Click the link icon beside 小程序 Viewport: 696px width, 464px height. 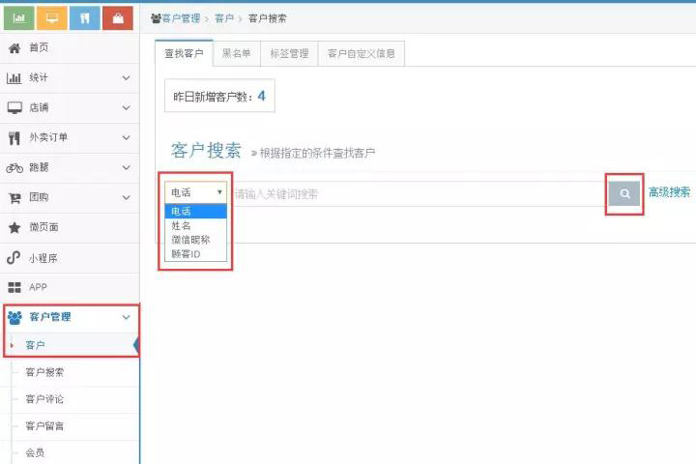pos(14,257)
